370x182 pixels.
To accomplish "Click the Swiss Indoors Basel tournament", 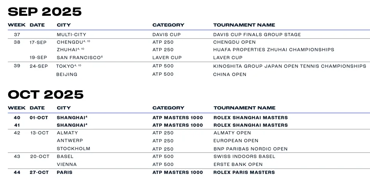I will [x=244, y=156].
